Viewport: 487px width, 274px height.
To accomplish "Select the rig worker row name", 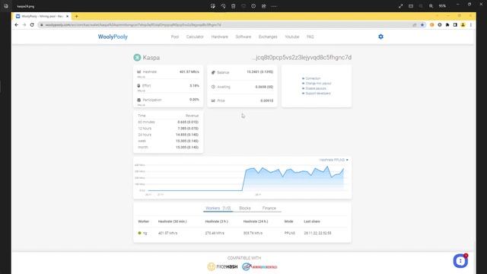I will click(145, 233).
